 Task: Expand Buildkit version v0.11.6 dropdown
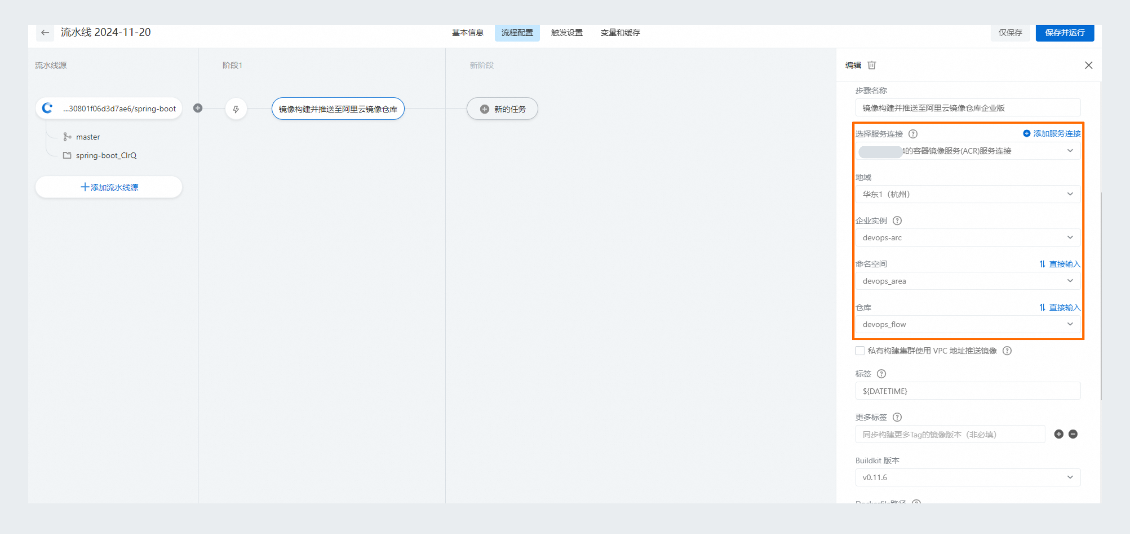point(968,477)
